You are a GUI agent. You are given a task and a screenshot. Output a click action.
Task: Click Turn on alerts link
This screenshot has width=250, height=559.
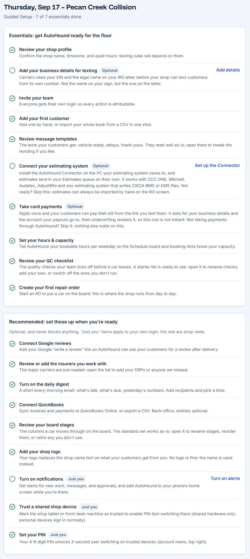(225, 478)
